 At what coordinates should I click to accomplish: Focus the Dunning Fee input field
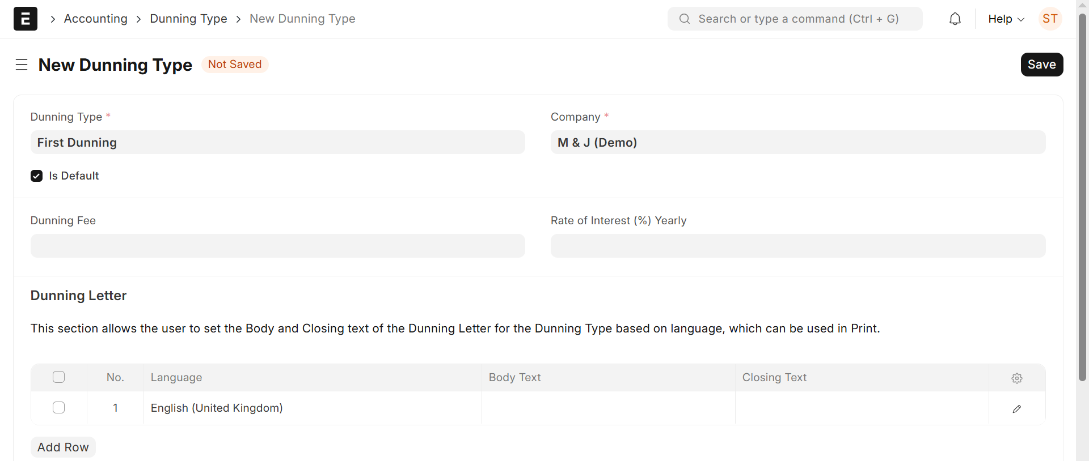[277, 246]
